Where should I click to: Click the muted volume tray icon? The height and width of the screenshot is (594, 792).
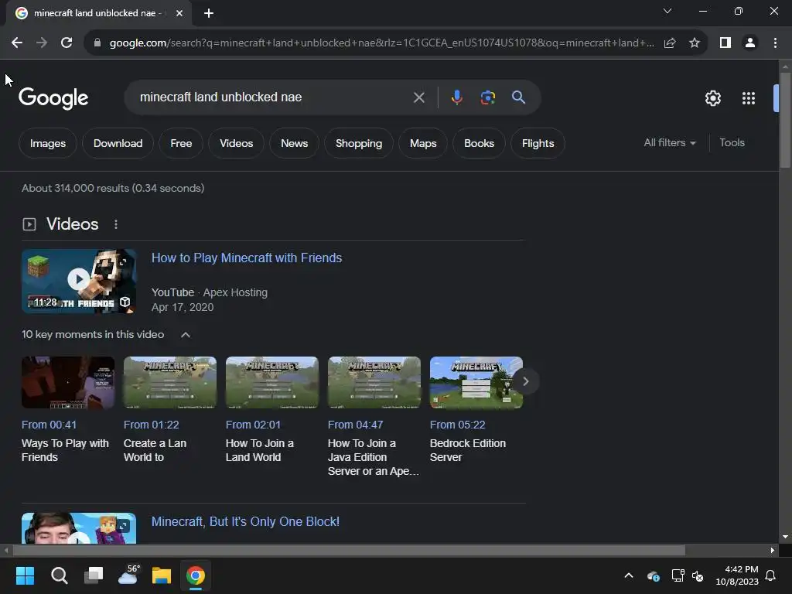(698, 575)
